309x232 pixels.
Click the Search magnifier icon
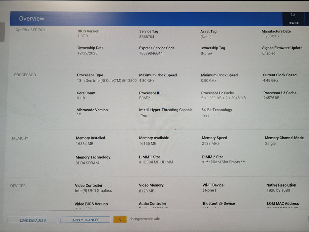click(293, 15)
